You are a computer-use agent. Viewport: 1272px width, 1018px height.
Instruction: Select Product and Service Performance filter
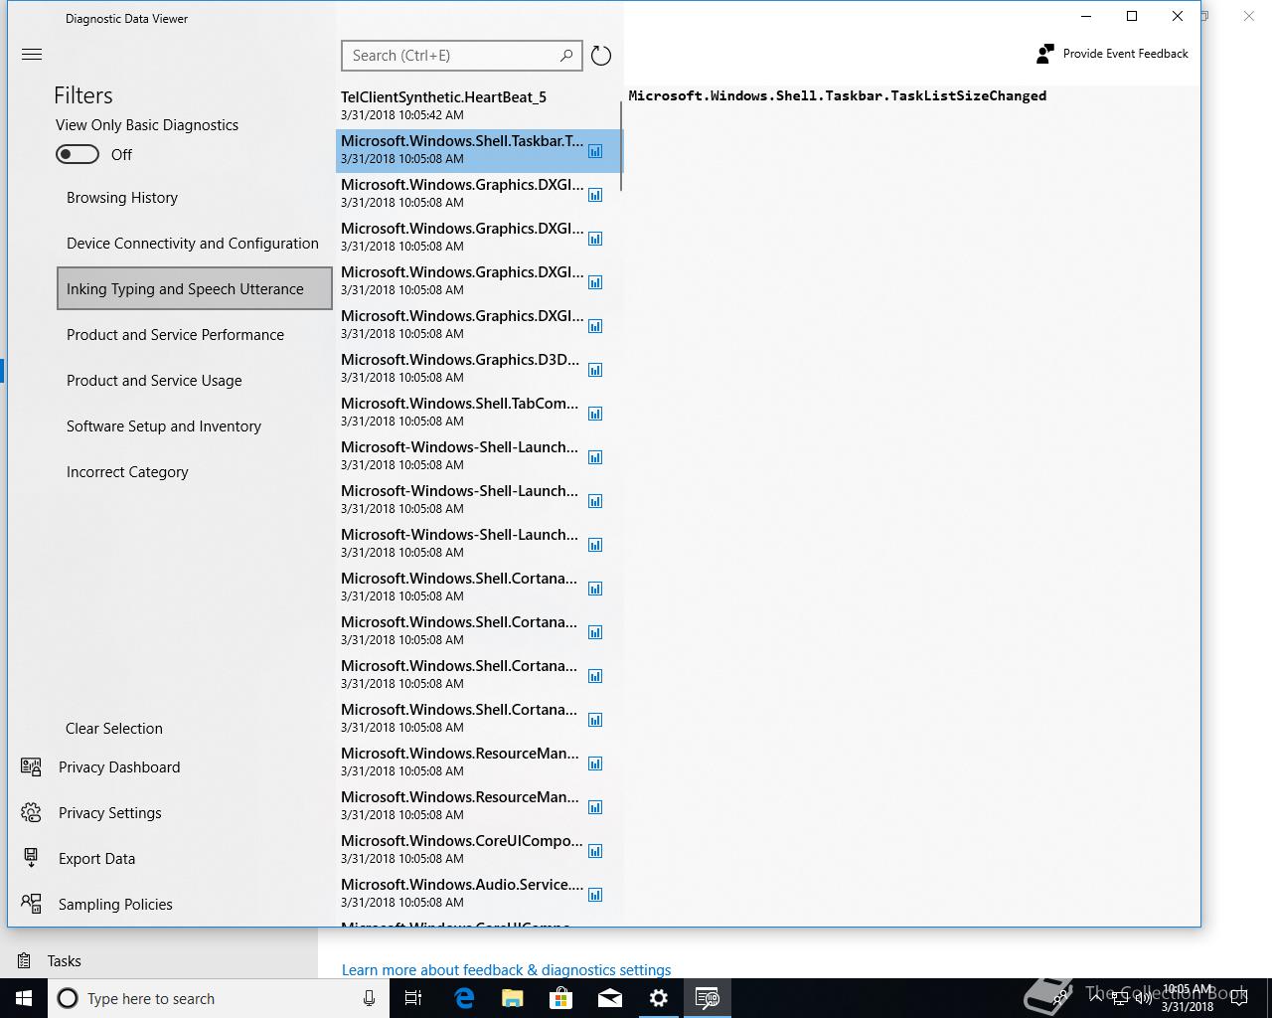pyautogui.click(x=194, y=335)
